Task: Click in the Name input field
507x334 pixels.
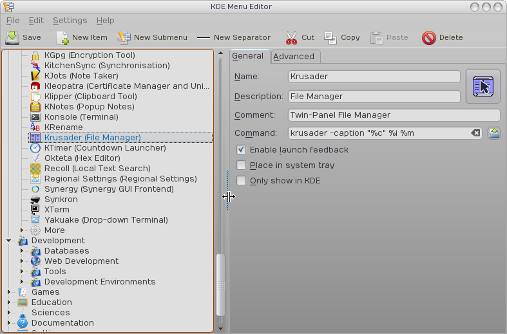Action: coord(374,77)
